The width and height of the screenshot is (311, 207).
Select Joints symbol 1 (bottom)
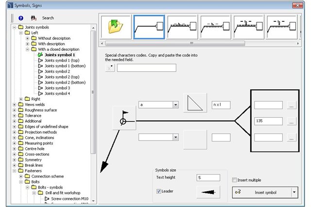click(65, 66)
